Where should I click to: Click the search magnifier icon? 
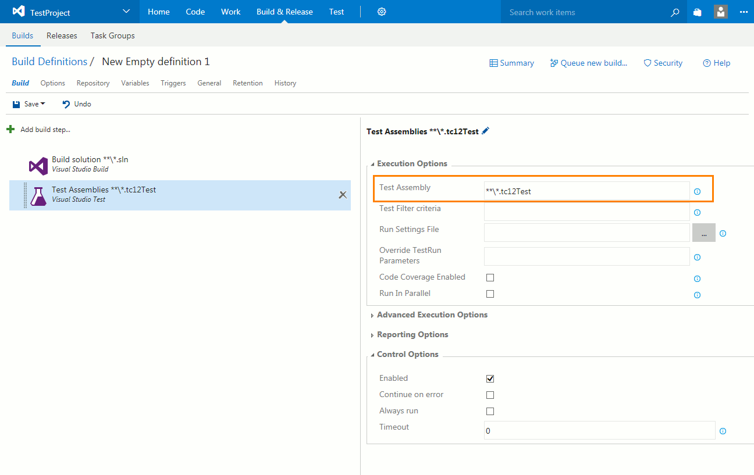[675, 12]
